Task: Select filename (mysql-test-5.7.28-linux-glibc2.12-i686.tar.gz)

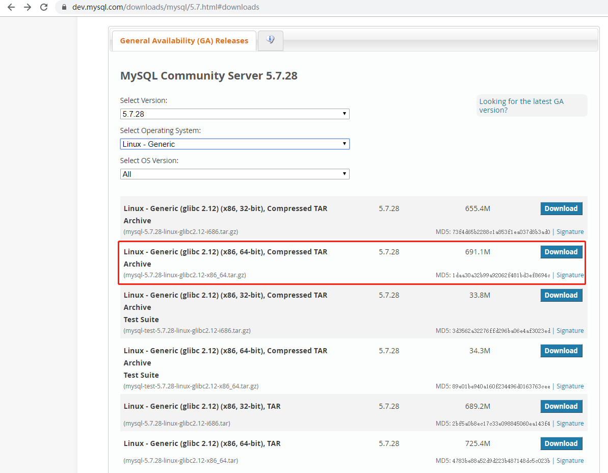Action: [x=187, y=331]
